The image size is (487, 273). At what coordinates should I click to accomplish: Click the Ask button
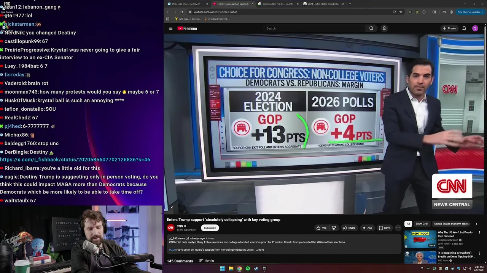coord(367,228)
